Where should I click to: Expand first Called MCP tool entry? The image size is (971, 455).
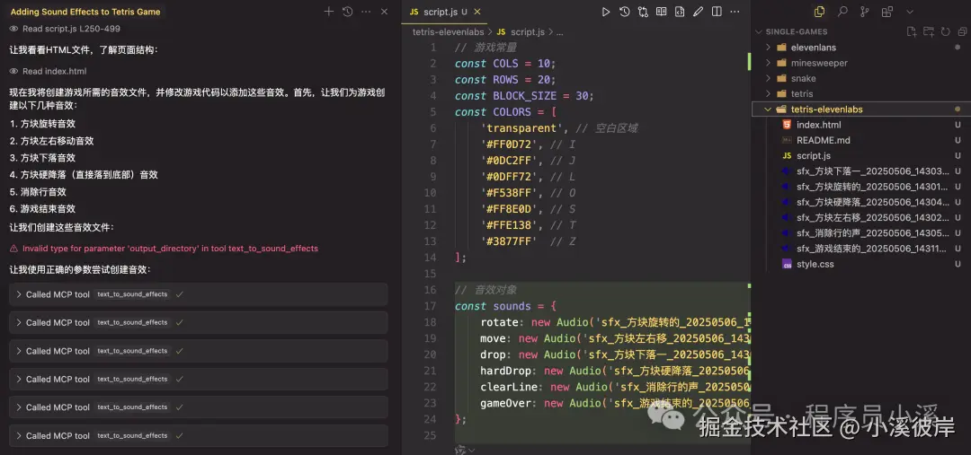point(199,294)
